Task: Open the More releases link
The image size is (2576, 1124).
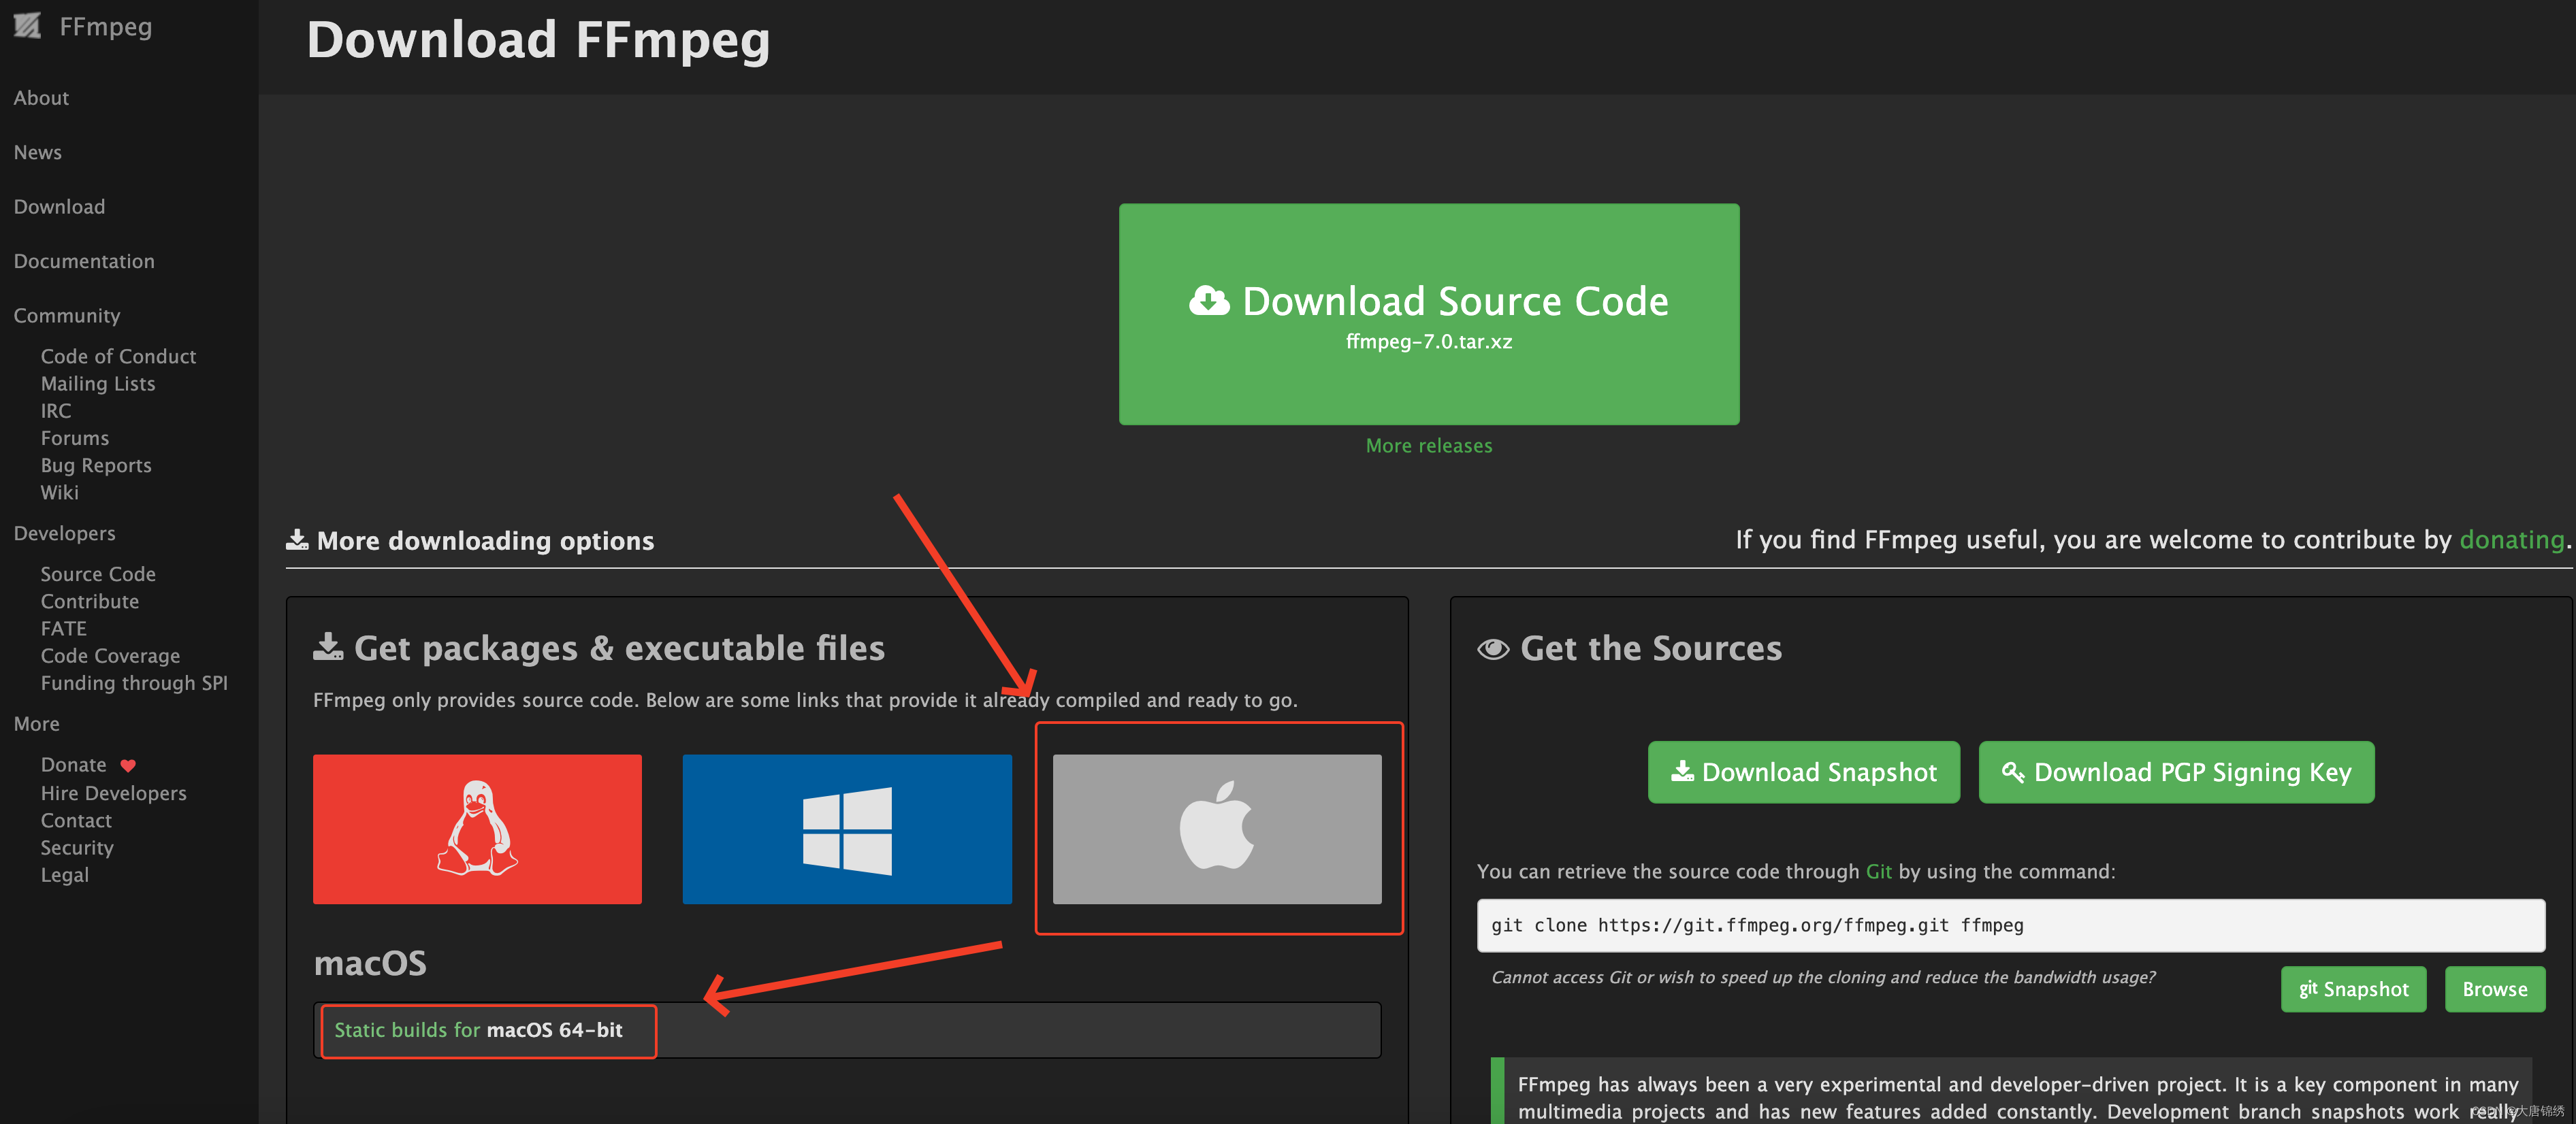Action: (1428, 446)
